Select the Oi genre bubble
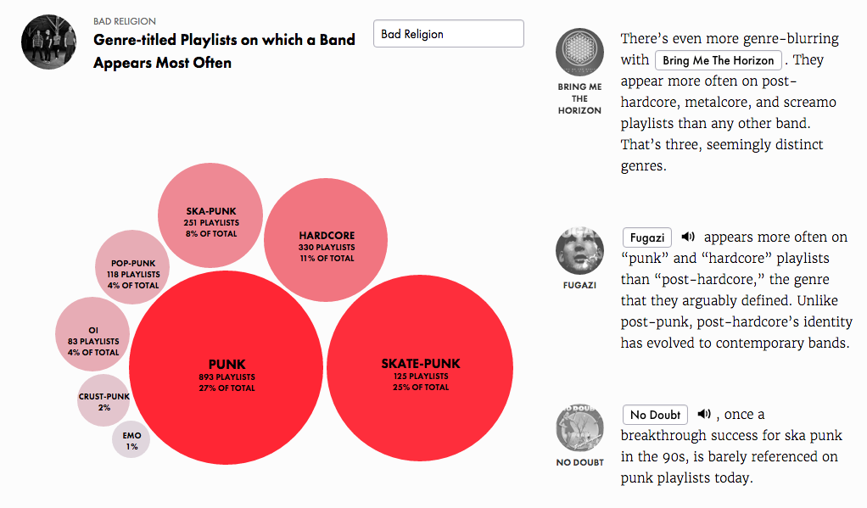 (x=92, y=334)
